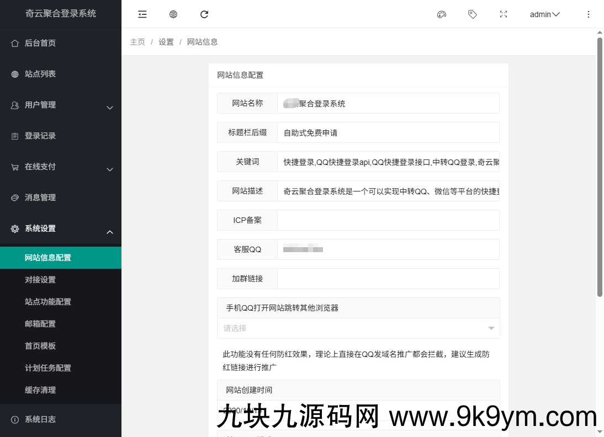
Task: Click the refresh icon in top bar
Action: (204, 14)
